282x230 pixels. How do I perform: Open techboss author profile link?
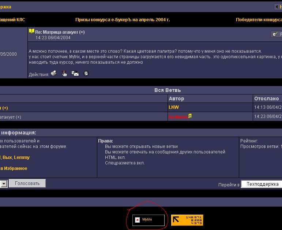[x=178, y=117]
